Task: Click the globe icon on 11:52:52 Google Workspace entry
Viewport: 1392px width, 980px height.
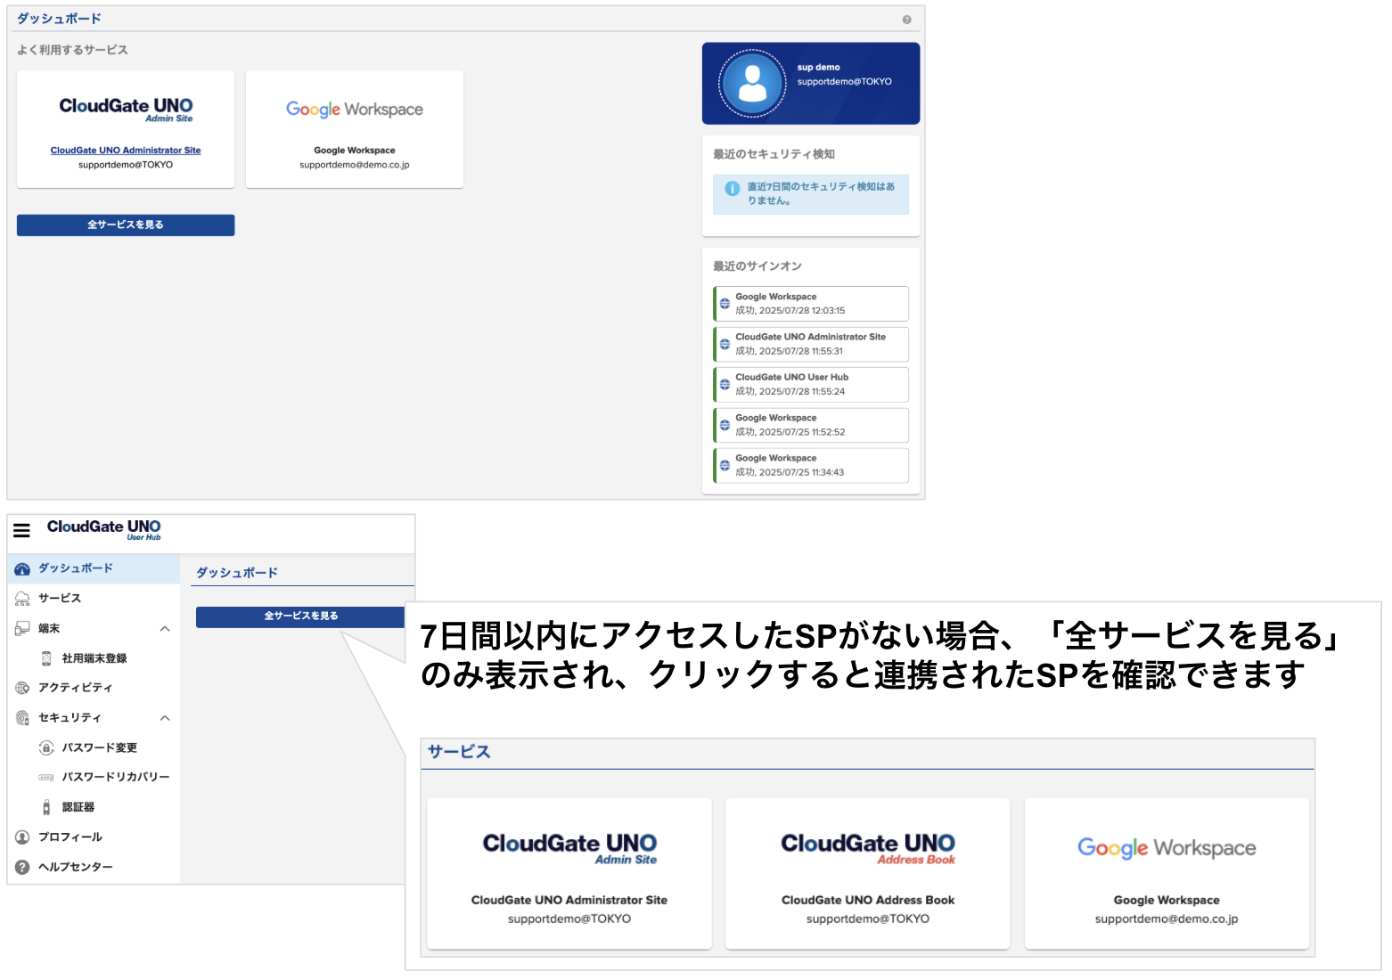Action: (x=725, y=425)
